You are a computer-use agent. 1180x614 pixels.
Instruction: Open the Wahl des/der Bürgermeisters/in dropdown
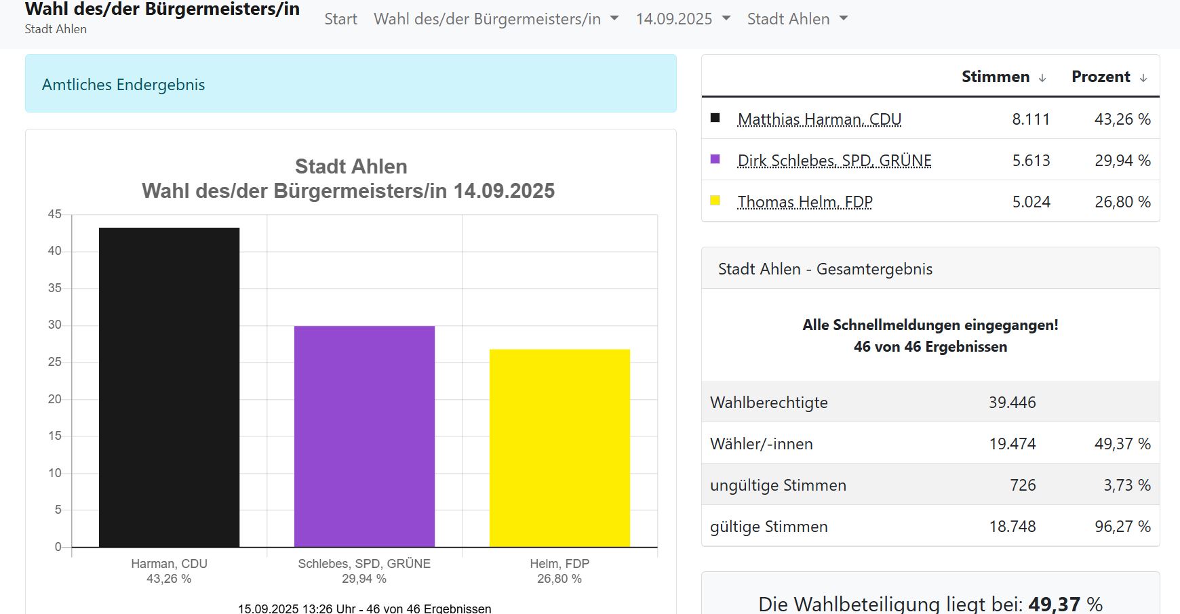coord(496,19)
